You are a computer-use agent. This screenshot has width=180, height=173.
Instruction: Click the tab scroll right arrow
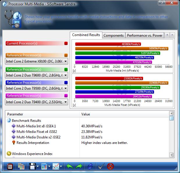click(172, 35)
